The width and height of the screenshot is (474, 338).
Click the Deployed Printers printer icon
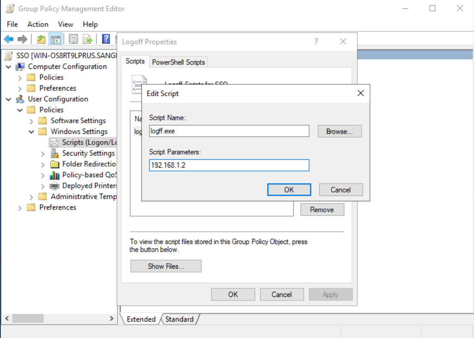(x=54, y=186)
